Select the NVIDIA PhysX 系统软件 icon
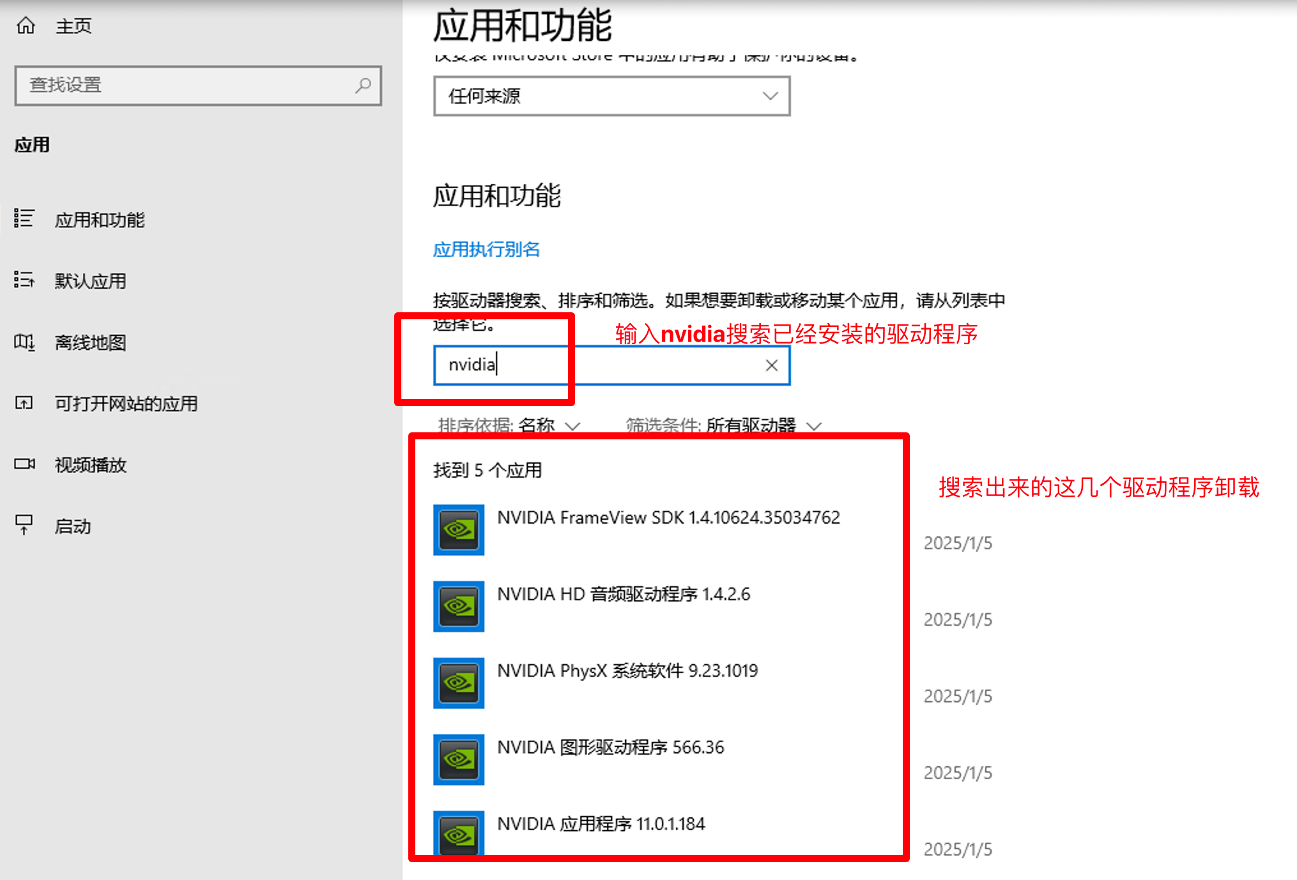Screen dimensions: 1297x880 [459, 683]
